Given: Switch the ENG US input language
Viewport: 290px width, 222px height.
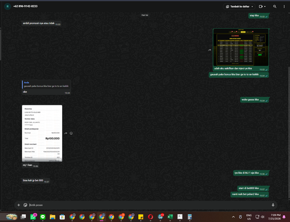Looking at the screenshot, I should tap(249, 217).
